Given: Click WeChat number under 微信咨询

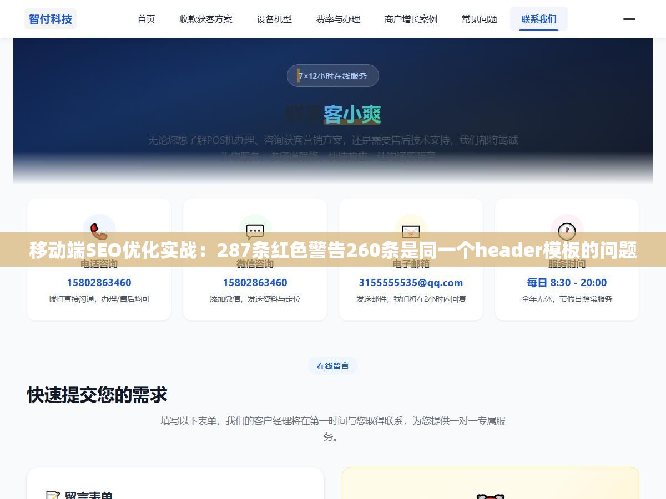Looking at the screenshot, I should [x=255, y=282].
